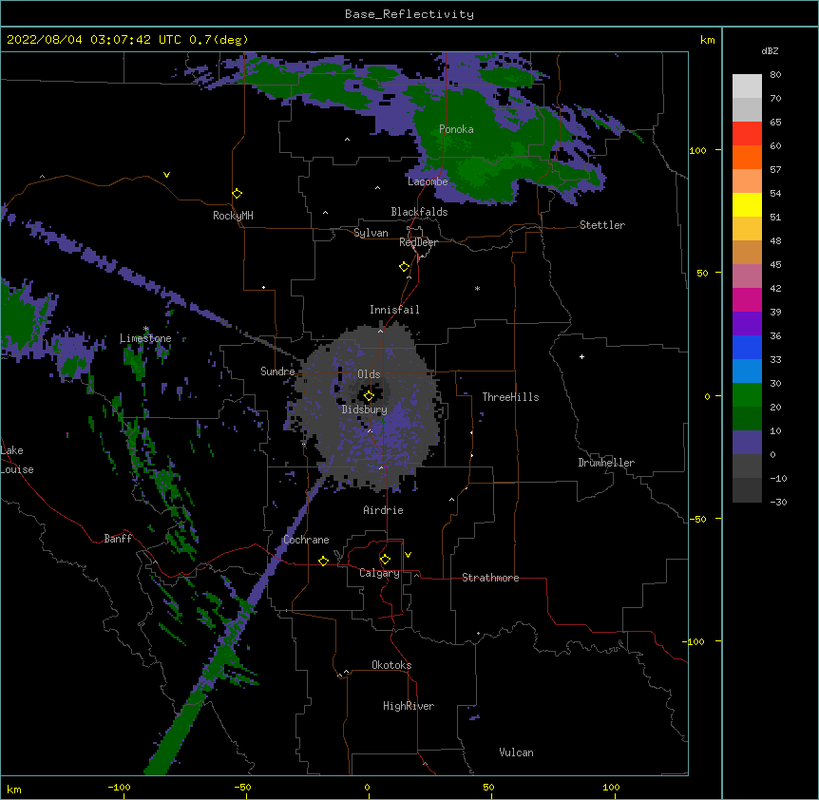Click the Base_Reflectivity title

click(x=409, y=14)
